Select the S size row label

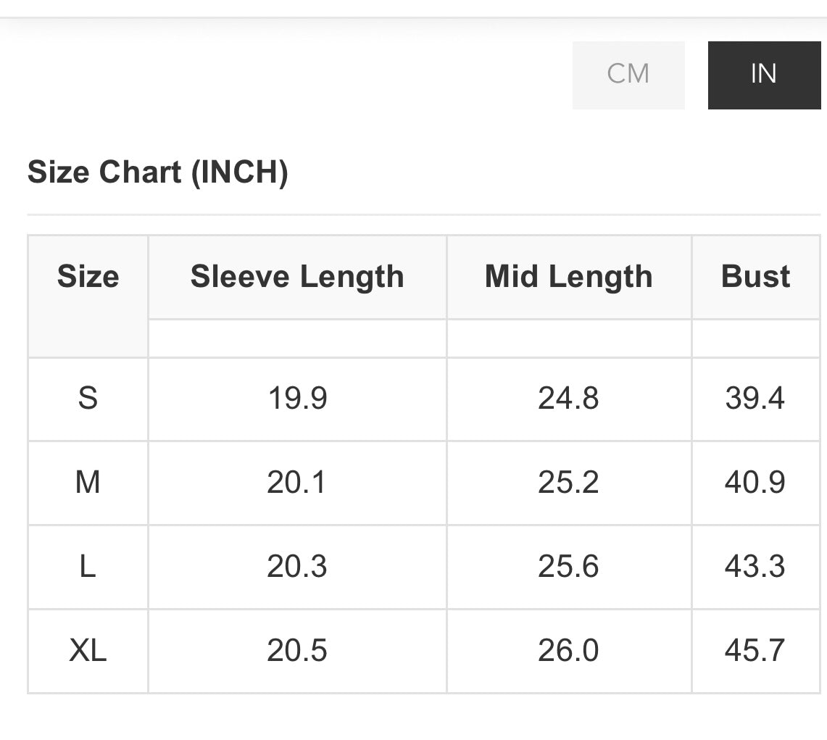88,398
